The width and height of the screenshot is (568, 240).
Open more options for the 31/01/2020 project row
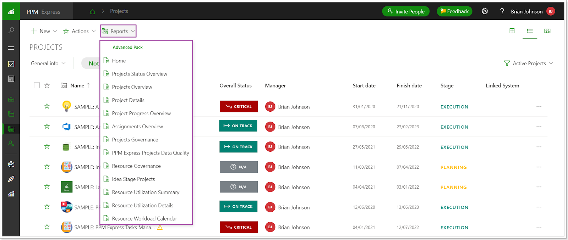pyautogui.click(x=539, y=106)
